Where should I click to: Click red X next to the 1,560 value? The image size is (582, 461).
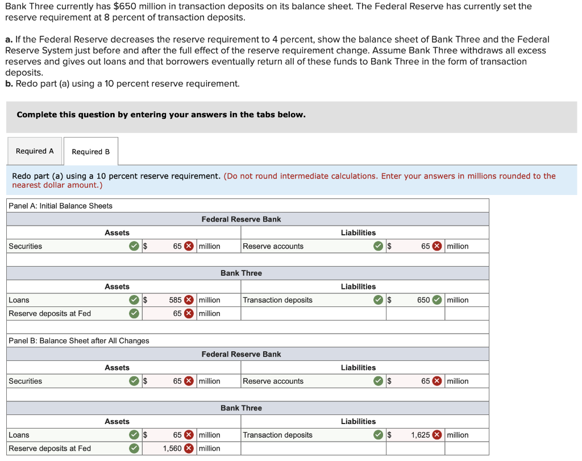click(x=189, y=448)
